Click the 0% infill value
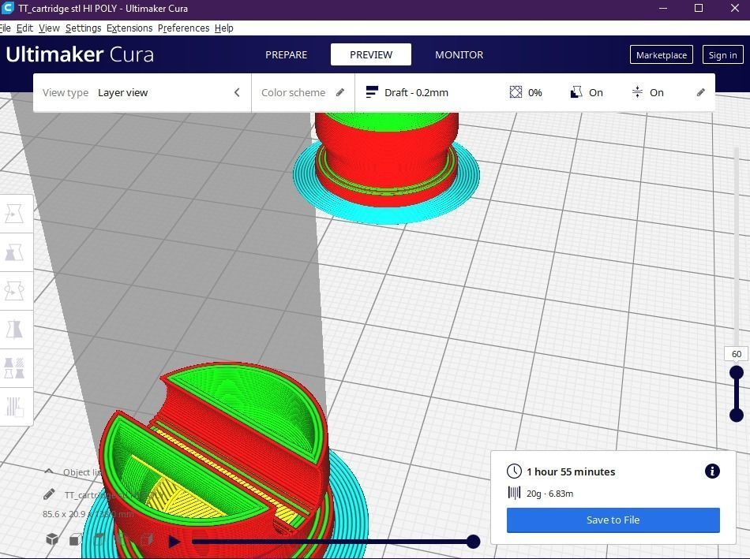This screenshot has width=750, height=559. tap(534, 93)
